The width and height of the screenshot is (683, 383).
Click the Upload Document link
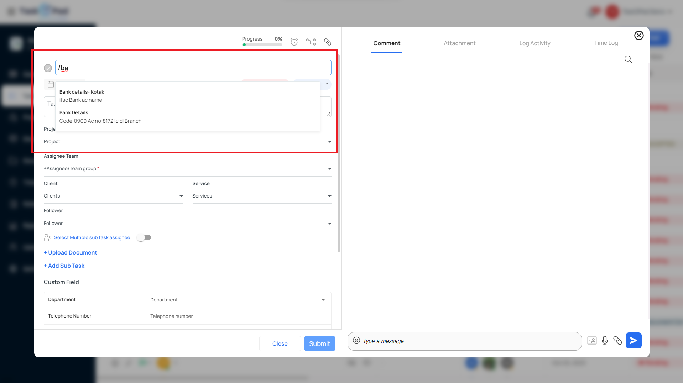coord(71,252)
